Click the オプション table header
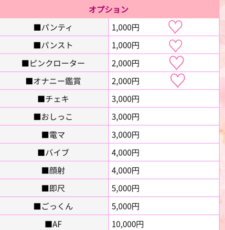225x230 pixels. [x=108, y=9]
